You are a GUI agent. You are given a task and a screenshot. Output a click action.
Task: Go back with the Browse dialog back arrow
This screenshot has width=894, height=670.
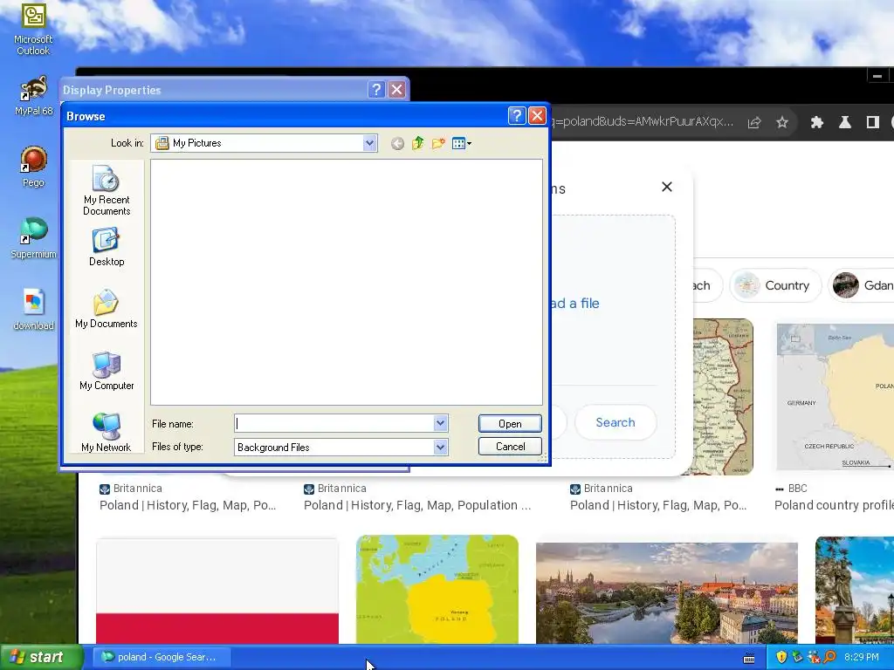(x=397, y=144)
